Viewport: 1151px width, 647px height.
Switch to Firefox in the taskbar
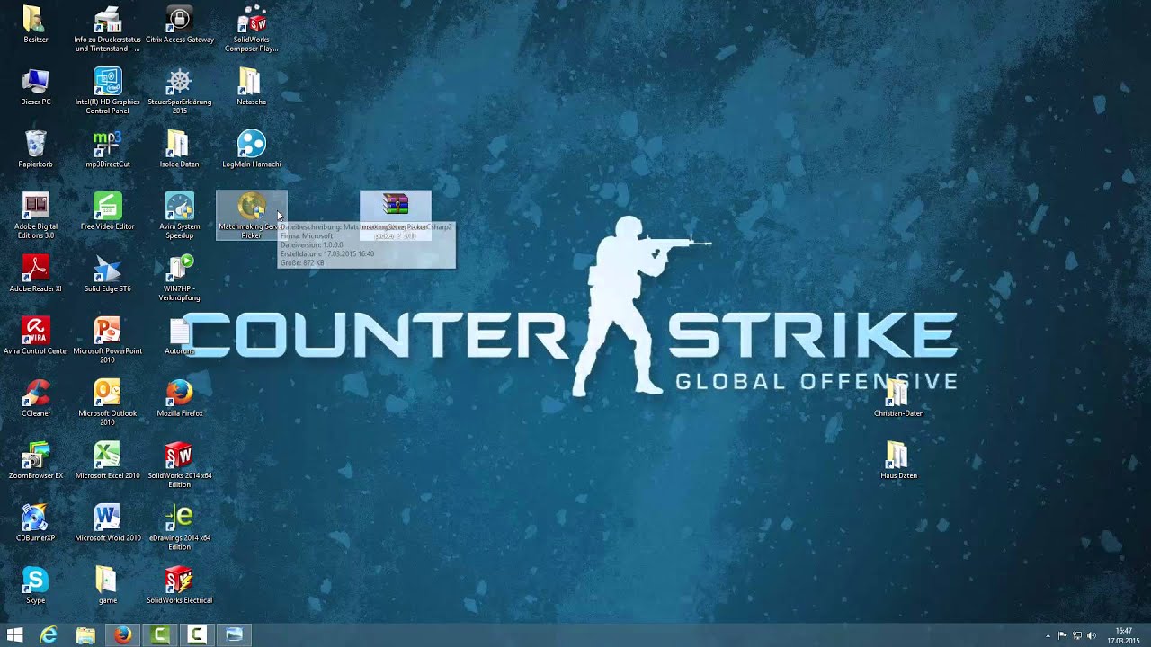point(122,635)
